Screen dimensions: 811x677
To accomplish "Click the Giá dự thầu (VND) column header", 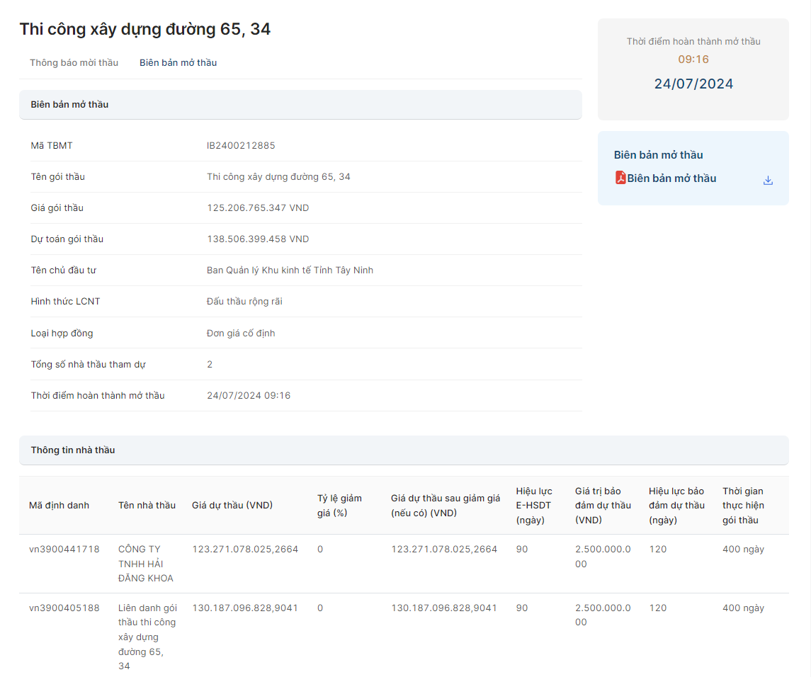I will (x=232, y=506).
